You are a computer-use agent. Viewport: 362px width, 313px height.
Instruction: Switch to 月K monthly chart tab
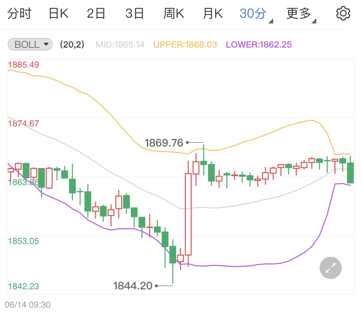[213, 13]
